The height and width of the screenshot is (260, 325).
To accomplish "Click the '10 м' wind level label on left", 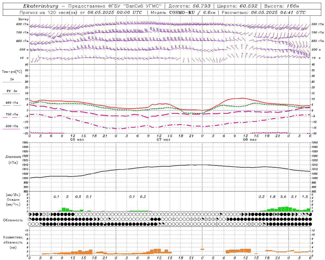I will click(24, 58).
